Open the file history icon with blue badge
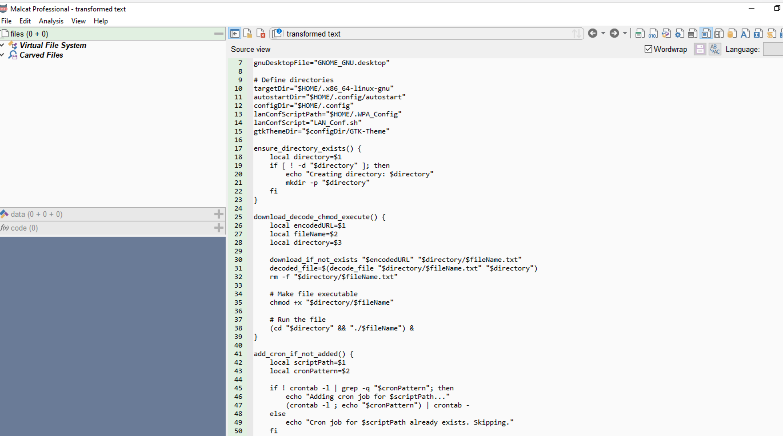The image size is (783, 436). [x=277, y=33]
